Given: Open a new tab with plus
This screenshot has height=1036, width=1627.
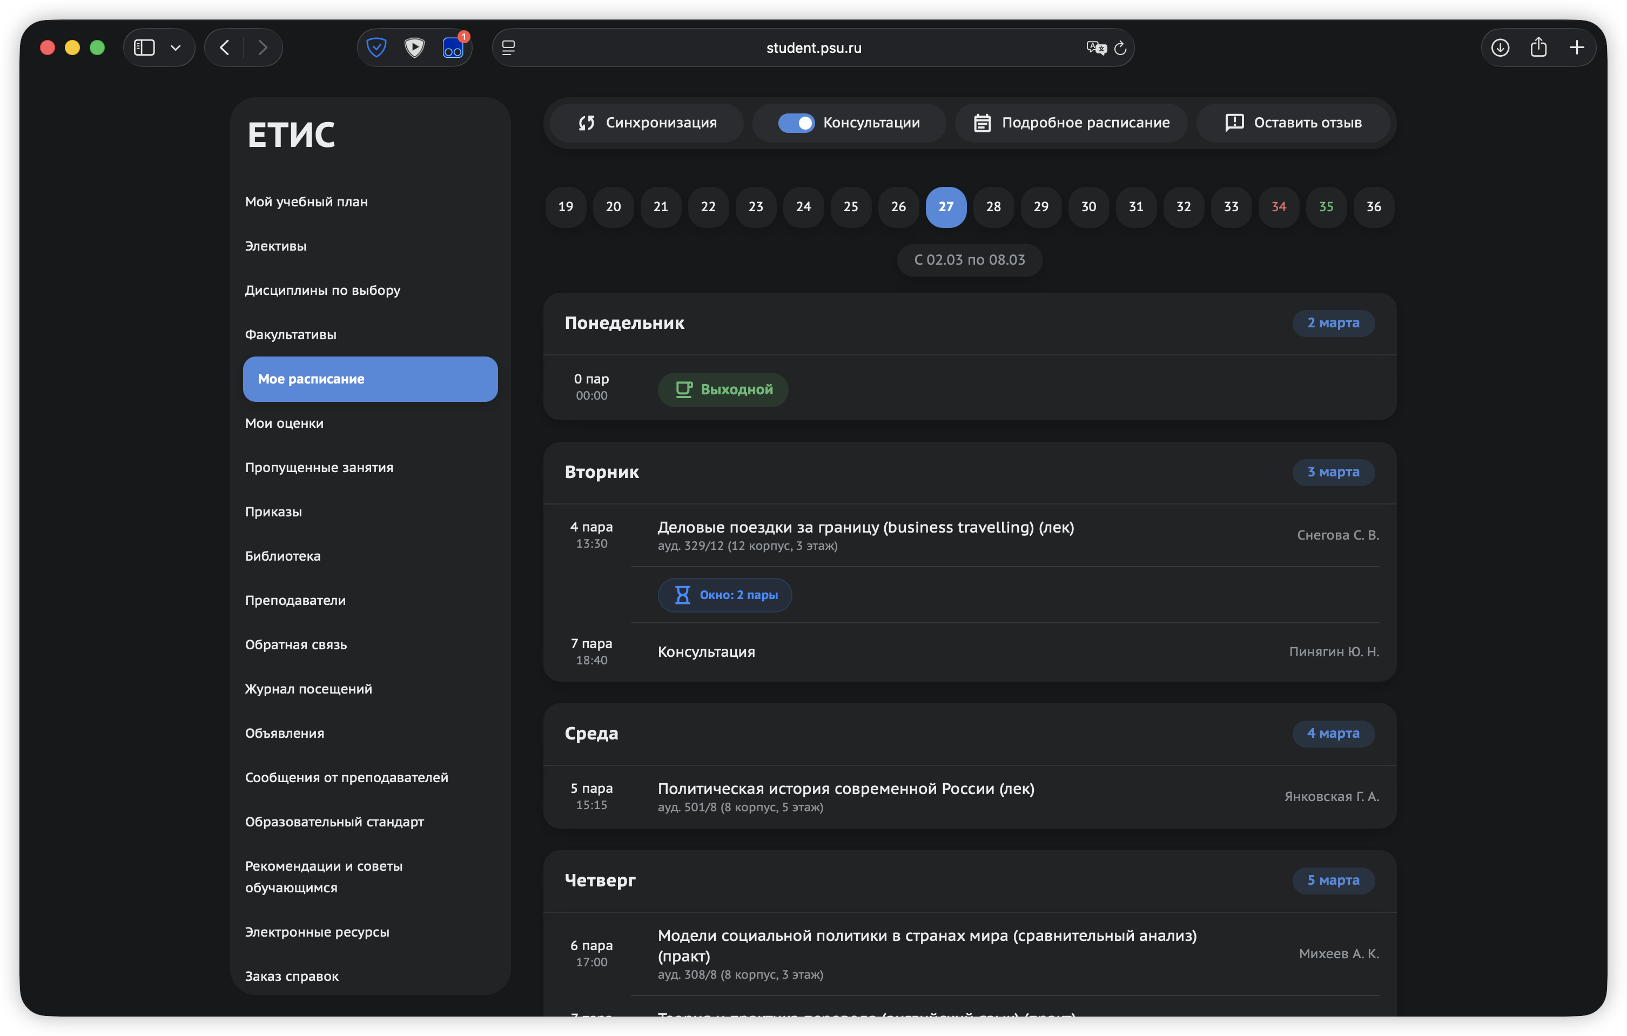Looking at the screenshot, I should tap(1576, 48).
